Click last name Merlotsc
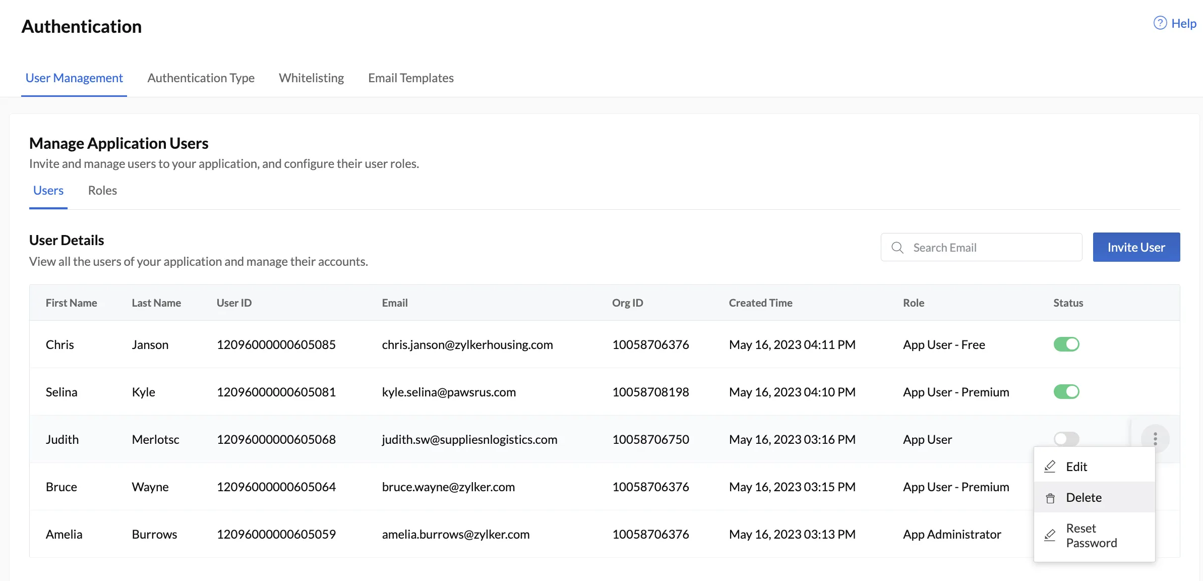The width and height of the screenshot is (1203, 581). [156, 439]
